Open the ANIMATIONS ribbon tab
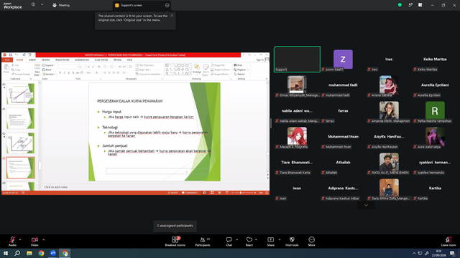 point(82,59)
